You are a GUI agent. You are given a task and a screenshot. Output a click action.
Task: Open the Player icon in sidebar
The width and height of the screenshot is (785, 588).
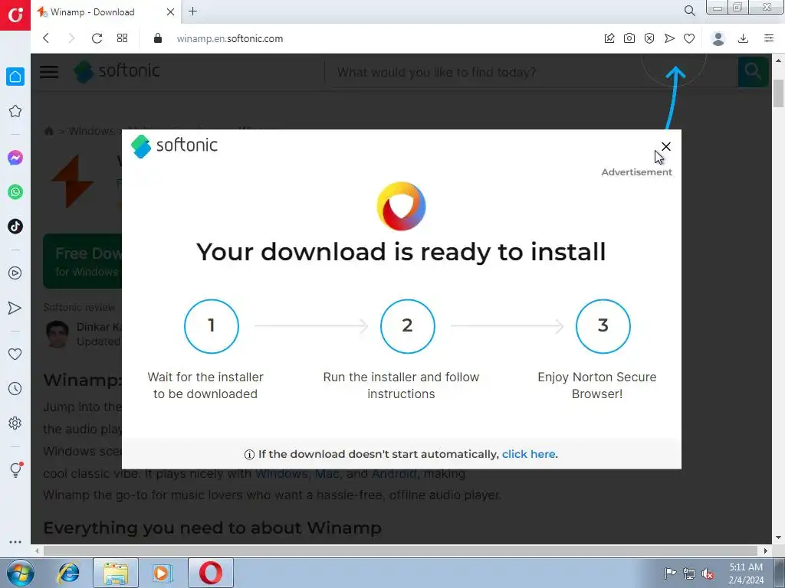15,273
